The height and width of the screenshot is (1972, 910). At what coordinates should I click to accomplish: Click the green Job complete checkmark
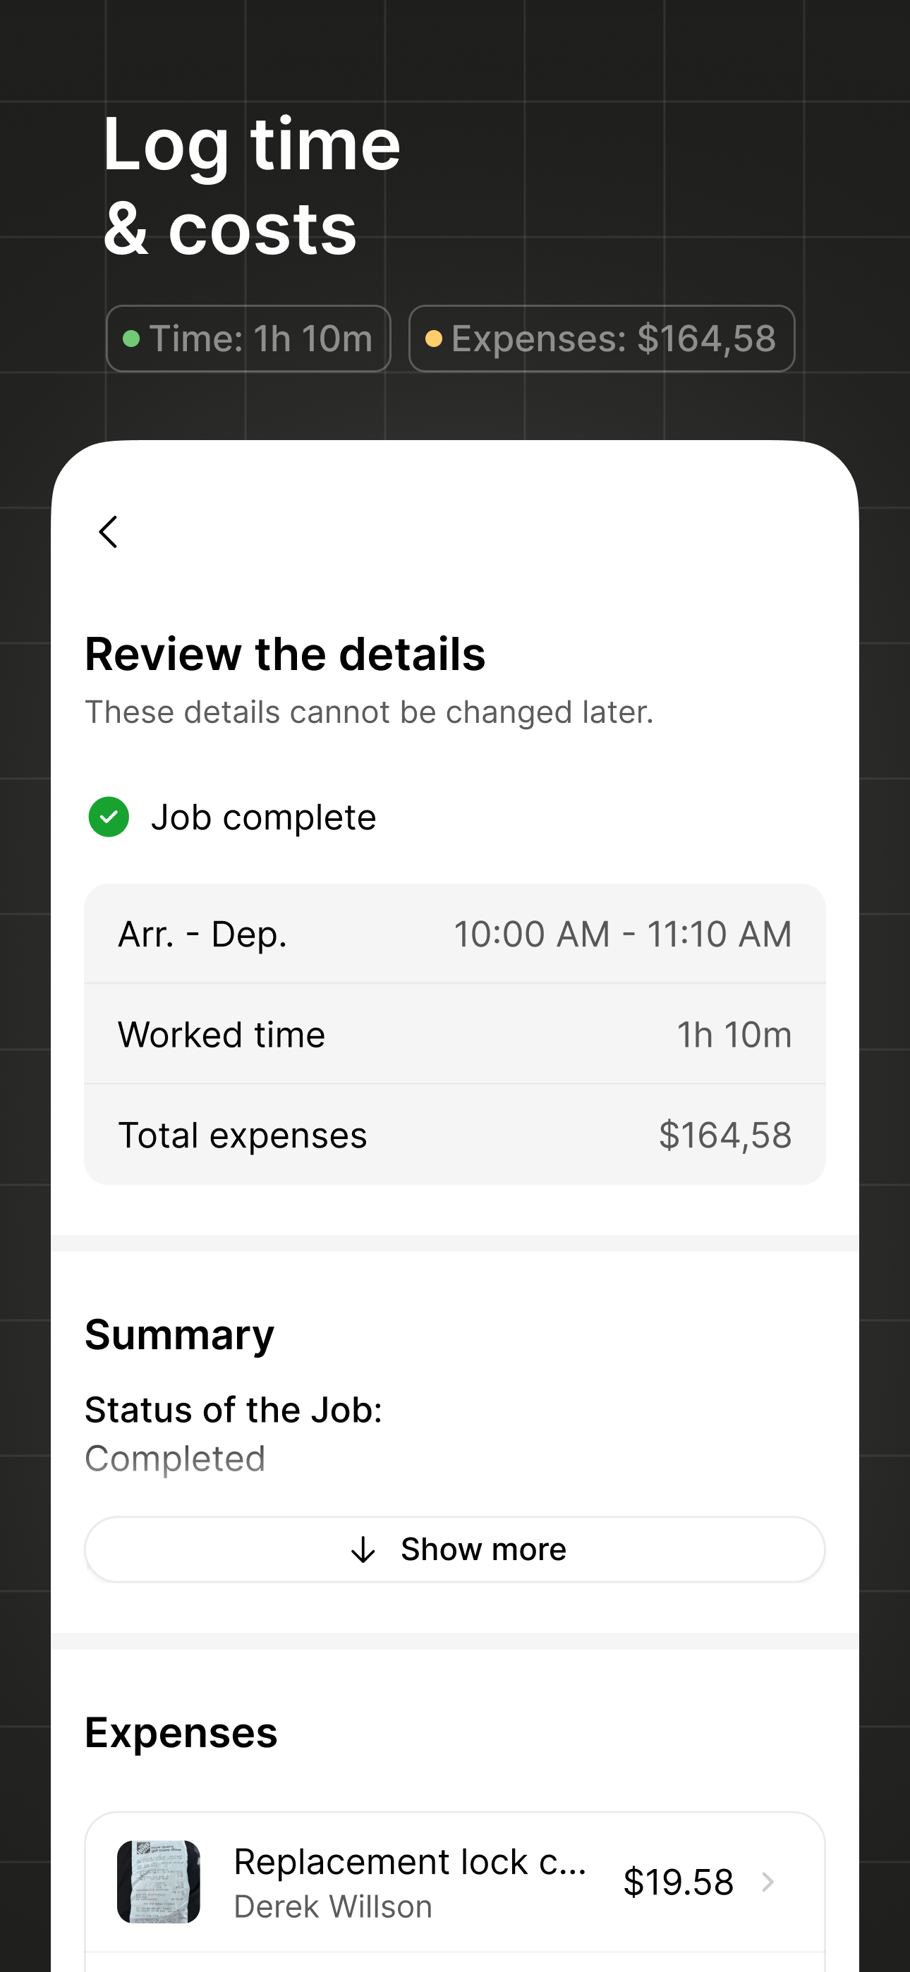(109, 817)
